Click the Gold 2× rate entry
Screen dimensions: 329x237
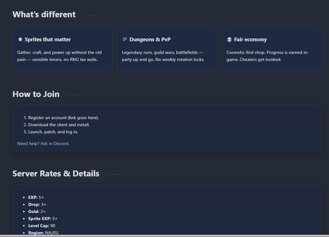pyautogui.click(x=37, y=211)
